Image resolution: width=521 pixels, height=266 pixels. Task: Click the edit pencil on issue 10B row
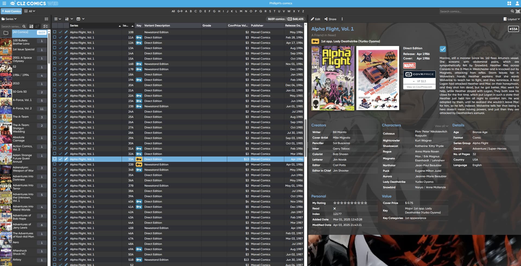pyautogui.click(x=66, y=32)
